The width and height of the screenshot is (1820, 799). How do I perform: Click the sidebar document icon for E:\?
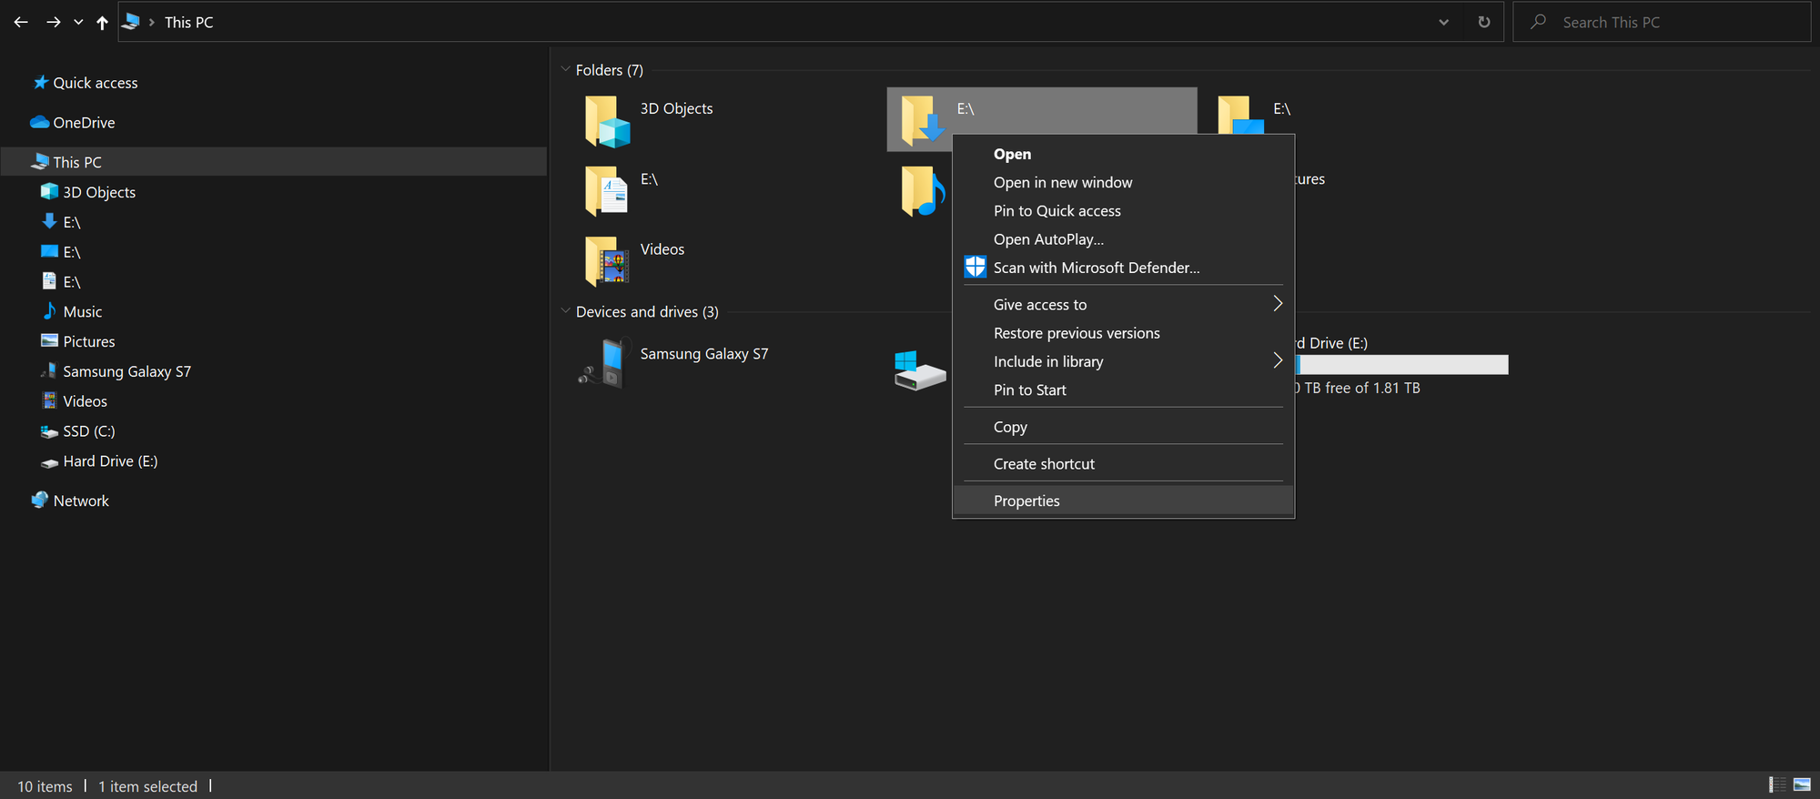pyautogui.click(x=50, y=281)
